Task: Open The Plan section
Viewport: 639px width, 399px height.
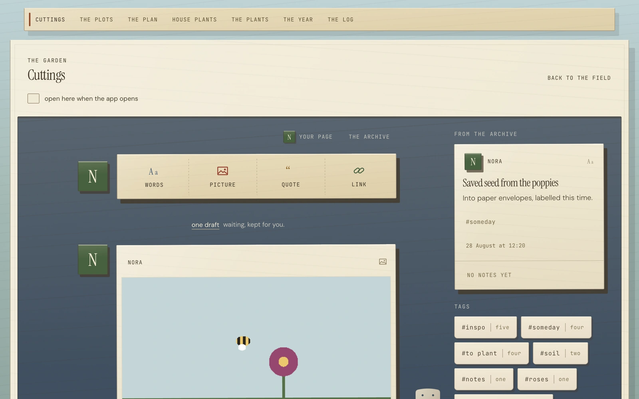Action: click(143, 20)
